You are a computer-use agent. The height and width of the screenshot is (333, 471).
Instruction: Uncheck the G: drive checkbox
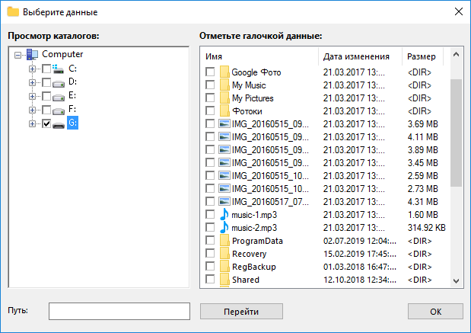click(x=46, y=123)
